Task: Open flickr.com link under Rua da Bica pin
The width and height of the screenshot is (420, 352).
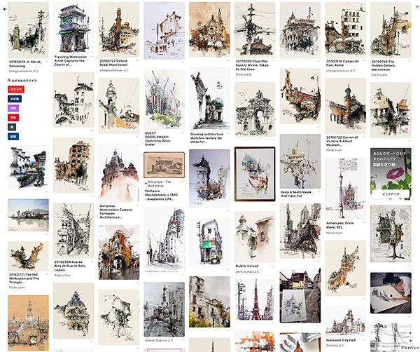Action: pos(62,276)
